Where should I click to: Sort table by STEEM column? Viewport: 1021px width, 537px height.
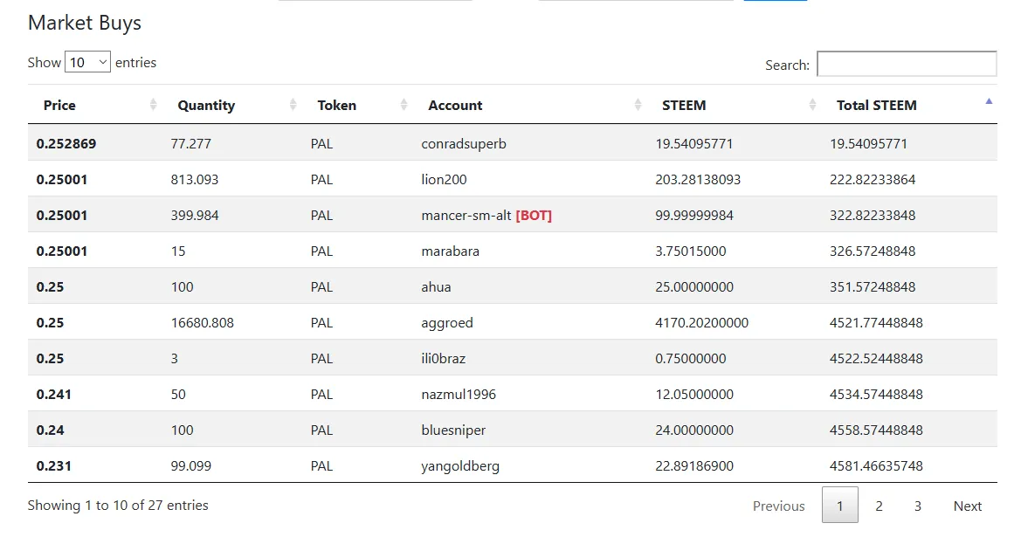point(734,105)
